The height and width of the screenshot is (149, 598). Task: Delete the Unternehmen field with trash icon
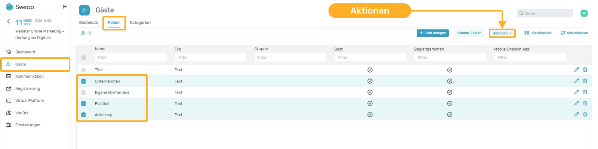[x=585, y=81]
